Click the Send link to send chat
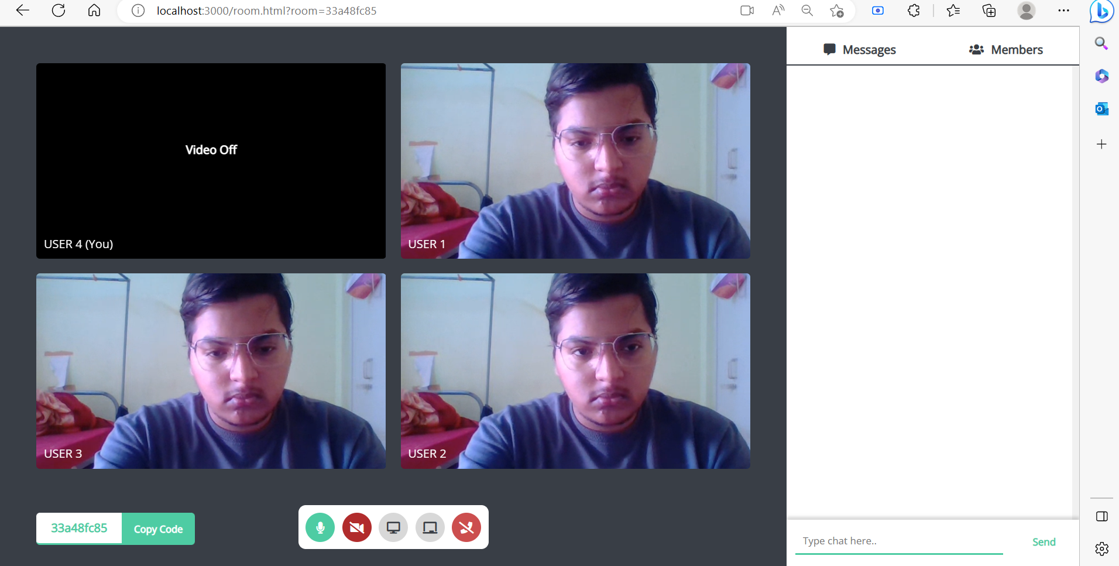The width and height of the screenshot is (1119, 566). click(1044, 541)
